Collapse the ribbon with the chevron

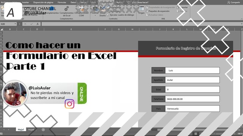click(x=242, y=19)
